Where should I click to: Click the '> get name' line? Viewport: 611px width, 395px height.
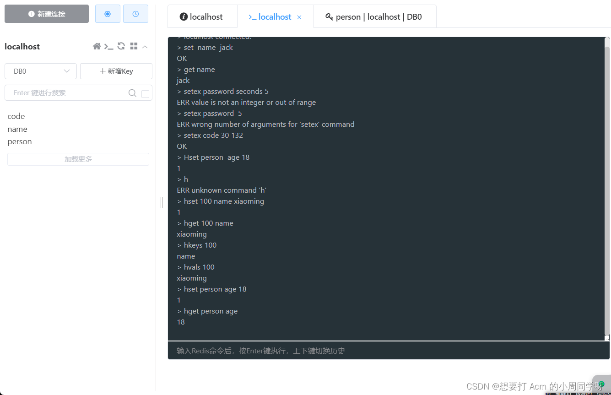click(196, 70)
